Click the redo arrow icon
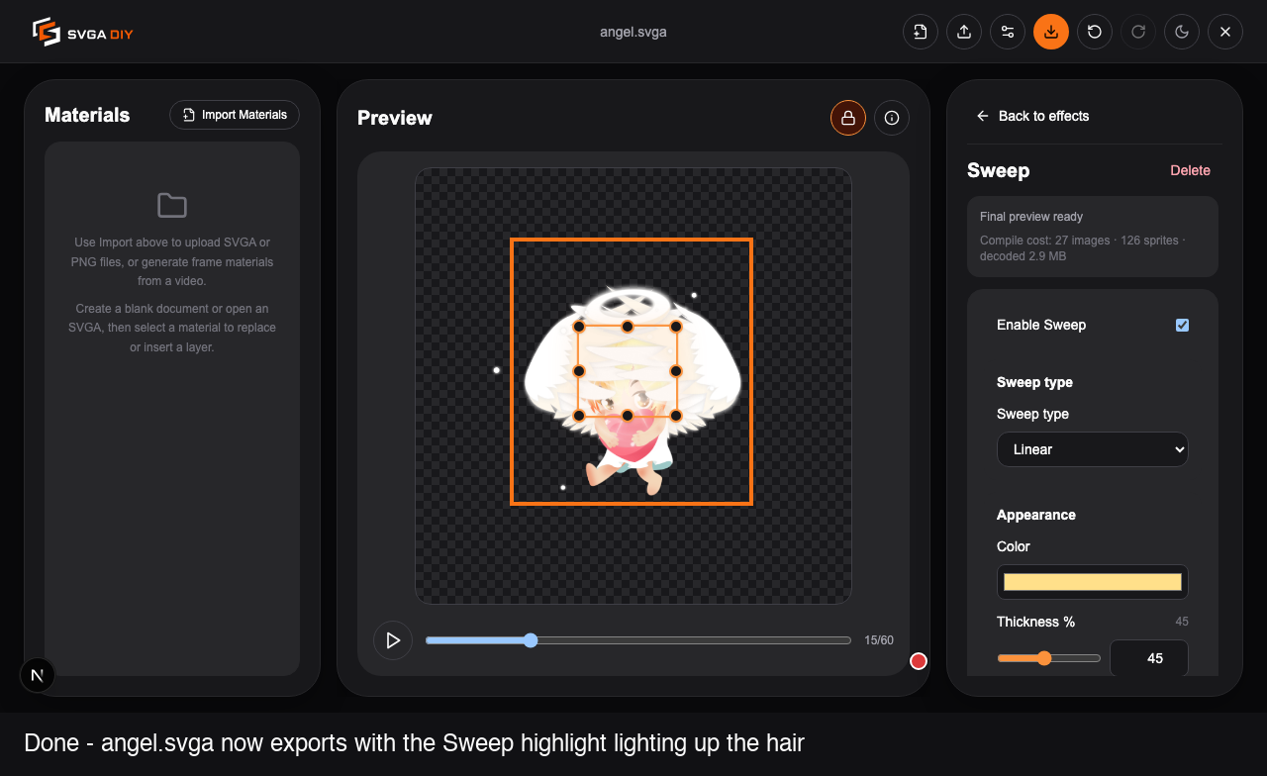 coord(1138,32)
